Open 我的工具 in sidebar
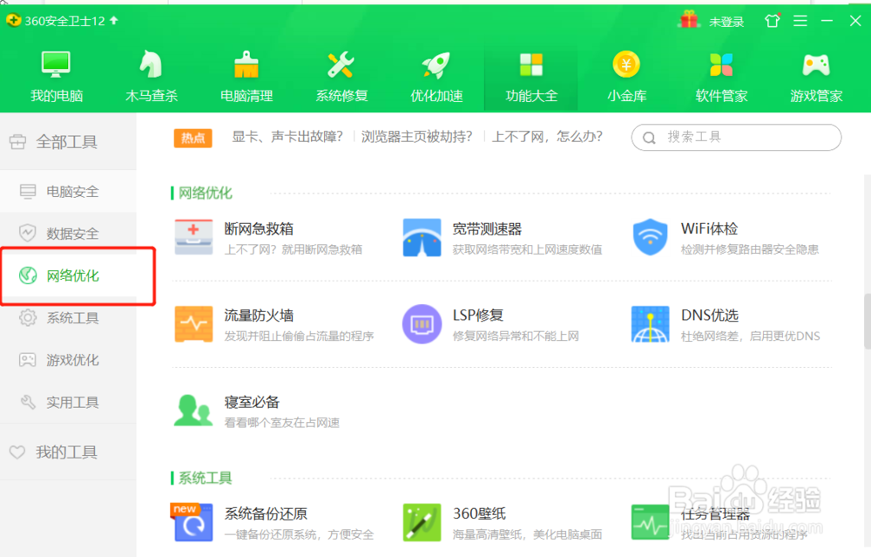The height and width of the screenshot is (557, 871). 68,452
